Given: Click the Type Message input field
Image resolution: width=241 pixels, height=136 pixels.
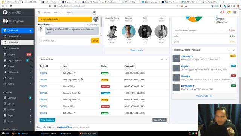Looking at the screenshot, I should click(x=65, y=40).
